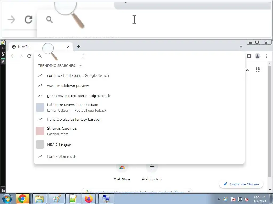Open Customize Chrome
Image resolution: width=273 pixels, height=204 pixels.
pyautogui.click(x=241, y=184)
